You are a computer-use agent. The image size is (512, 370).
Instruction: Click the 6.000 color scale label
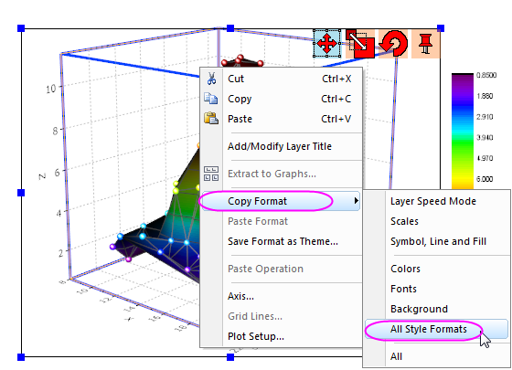pyautogui.click(x=485, y=179)
